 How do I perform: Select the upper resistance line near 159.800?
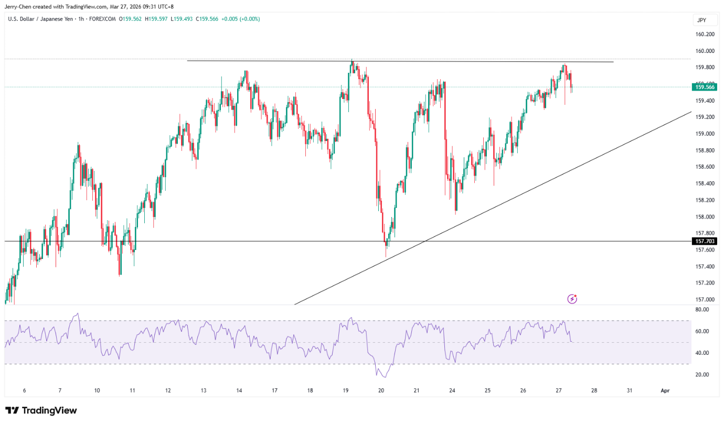(400, 61)
